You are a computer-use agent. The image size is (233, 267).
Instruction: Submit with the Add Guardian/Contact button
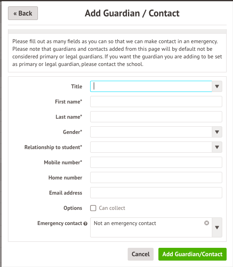[192, 254]
